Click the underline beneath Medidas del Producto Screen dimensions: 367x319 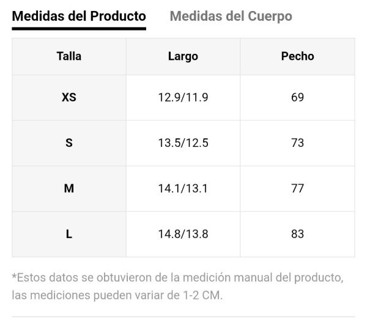tap(79, 29)
